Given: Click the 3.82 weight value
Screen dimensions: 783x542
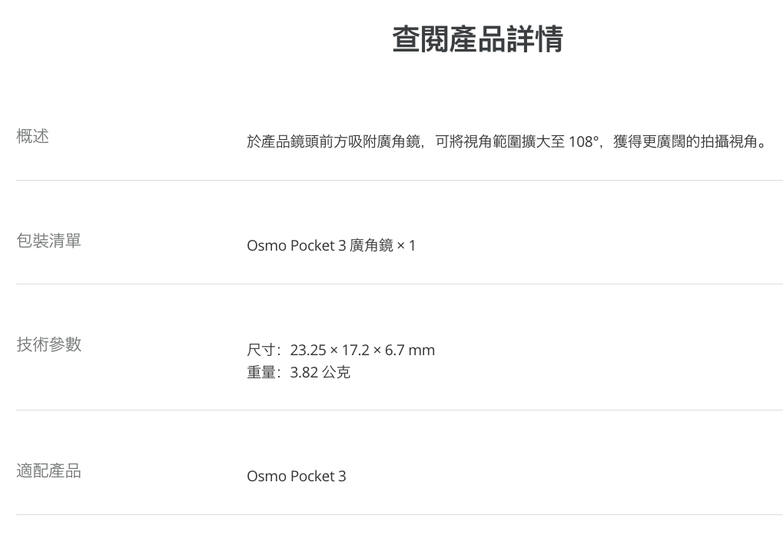Looking at the screenshot, I should click(x=304, y=372).
